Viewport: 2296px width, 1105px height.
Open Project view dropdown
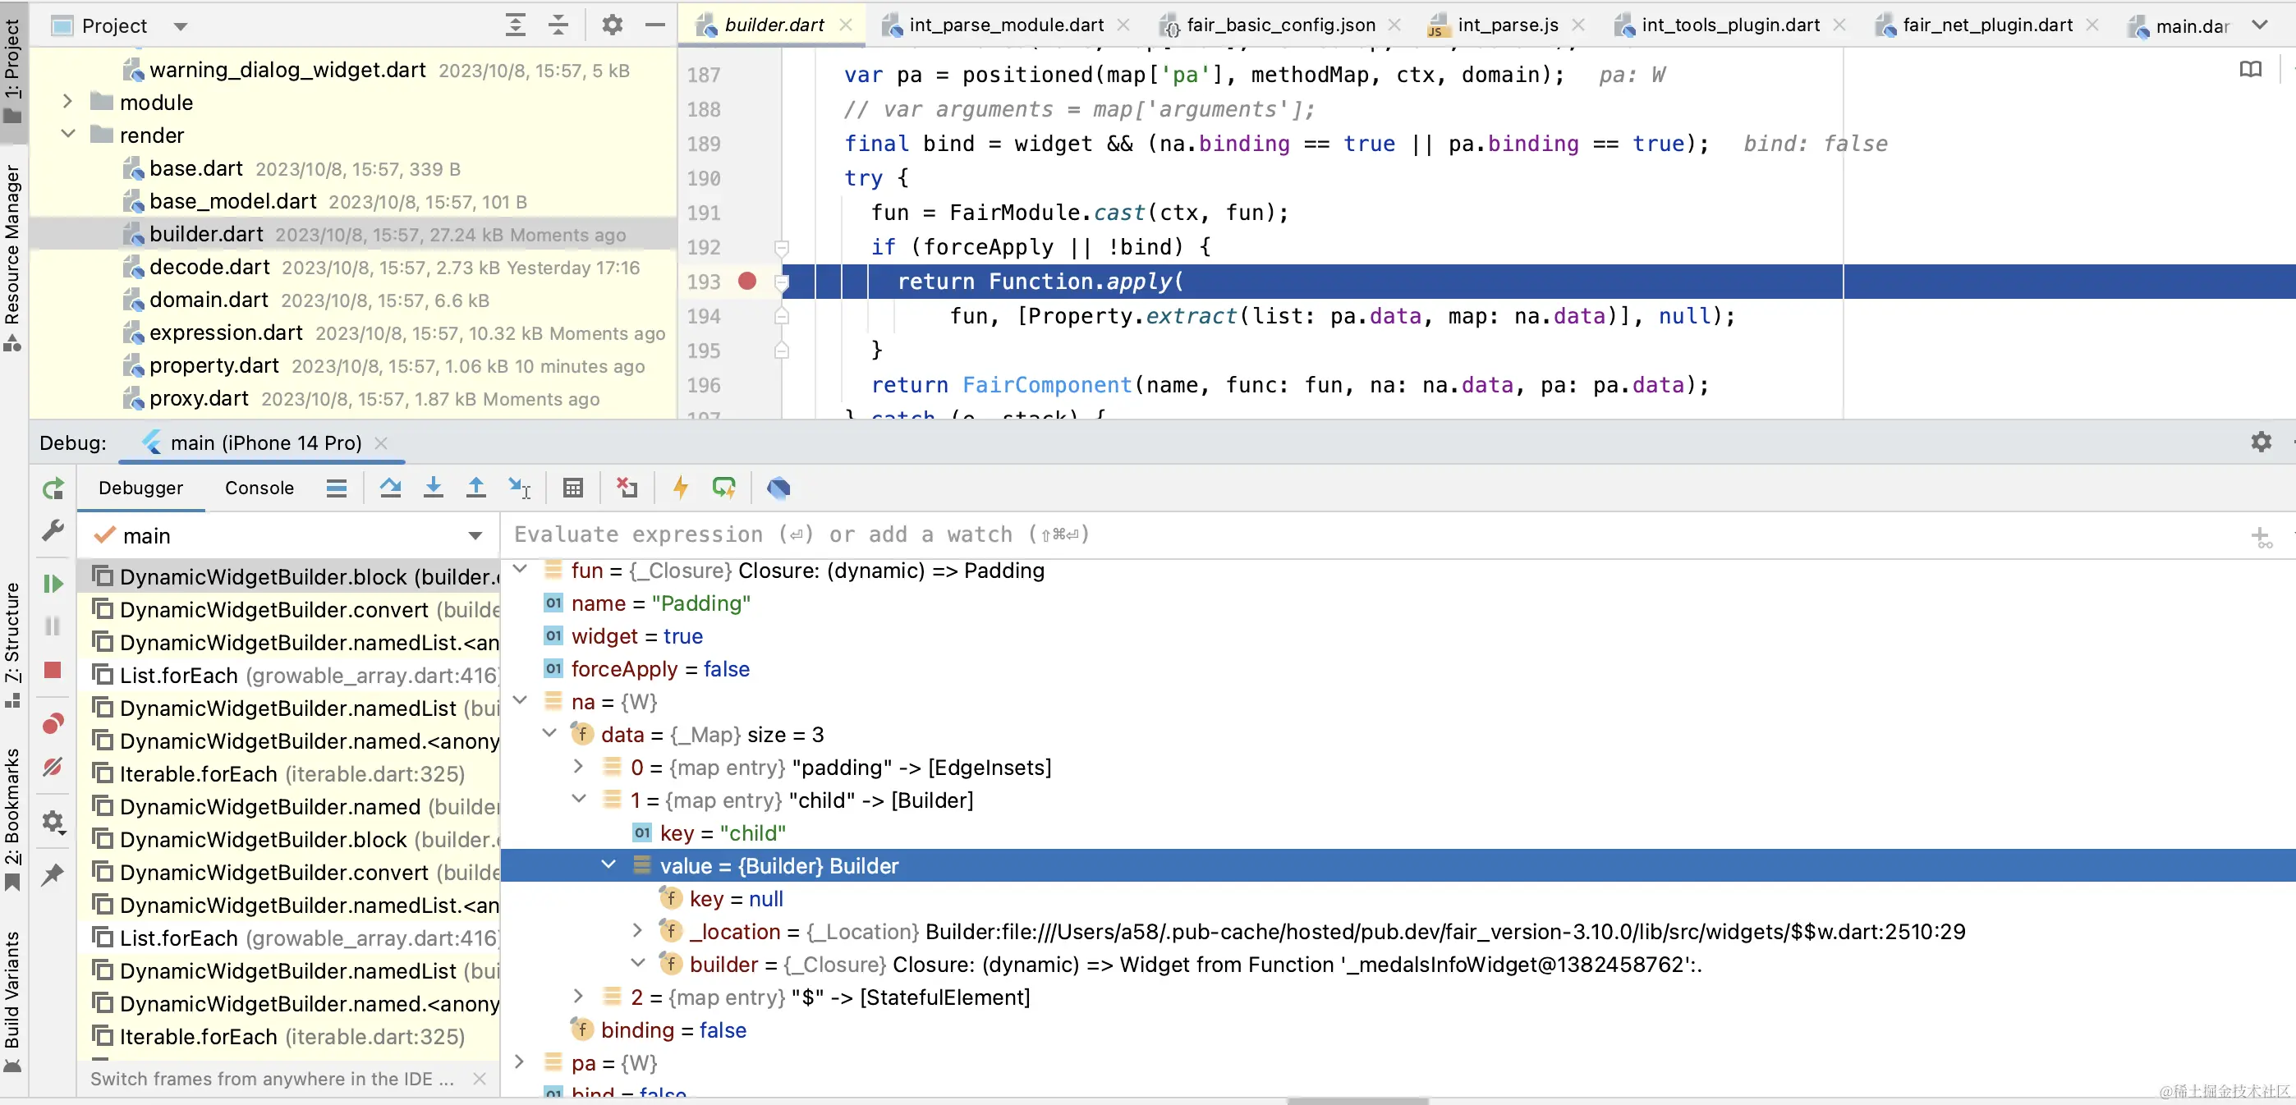pyautogui.click(x=180, y=25)
